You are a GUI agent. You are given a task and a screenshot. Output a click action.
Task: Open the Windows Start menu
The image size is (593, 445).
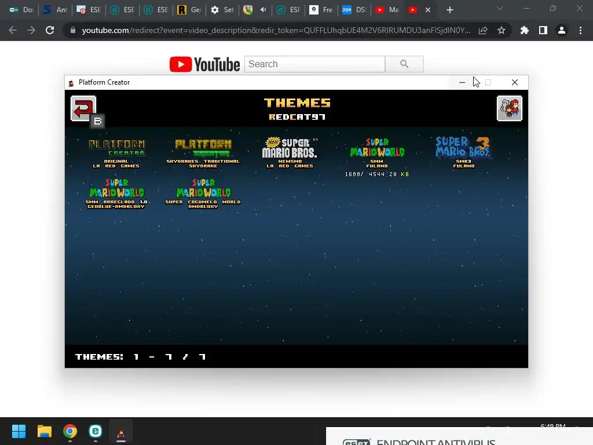point(19,431)
